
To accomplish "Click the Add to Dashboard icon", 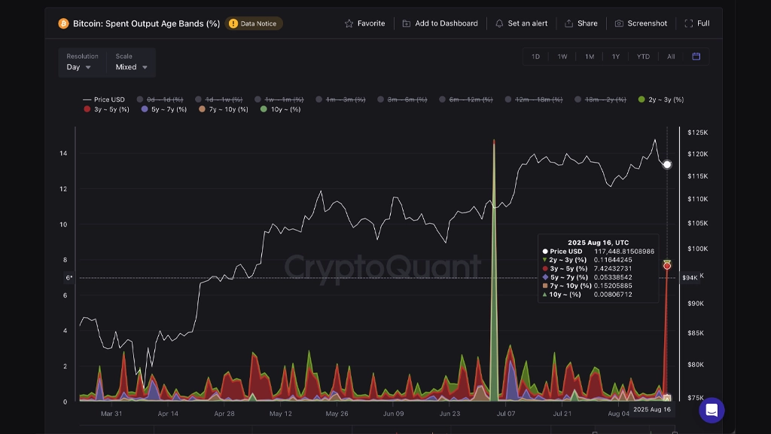I will point(407,23).
